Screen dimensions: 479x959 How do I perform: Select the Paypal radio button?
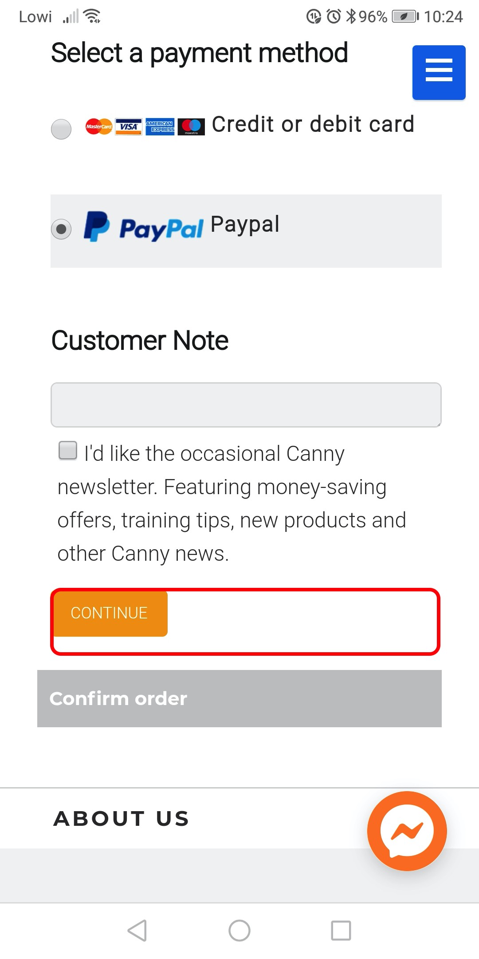61,229
